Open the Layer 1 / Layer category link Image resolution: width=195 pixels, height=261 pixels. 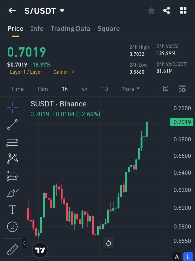click(x=26, y=72)
